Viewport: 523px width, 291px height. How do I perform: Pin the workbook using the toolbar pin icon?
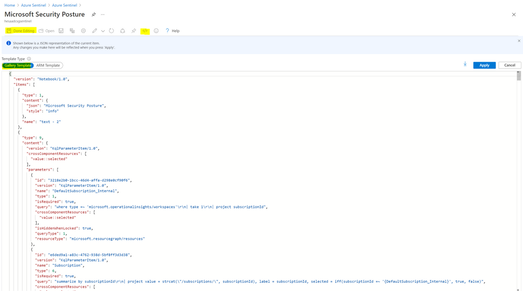pyautogui.click(x=133, y=31)
